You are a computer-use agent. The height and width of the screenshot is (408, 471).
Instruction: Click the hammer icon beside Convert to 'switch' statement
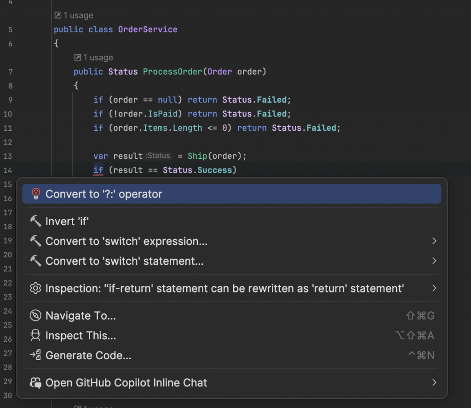pyautogui.click(x=35, y=261)
